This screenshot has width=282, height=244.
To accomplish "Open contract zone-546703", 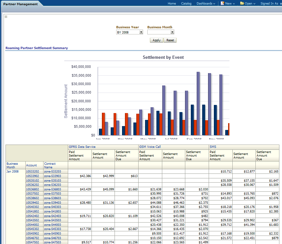I will coord(53,238).
